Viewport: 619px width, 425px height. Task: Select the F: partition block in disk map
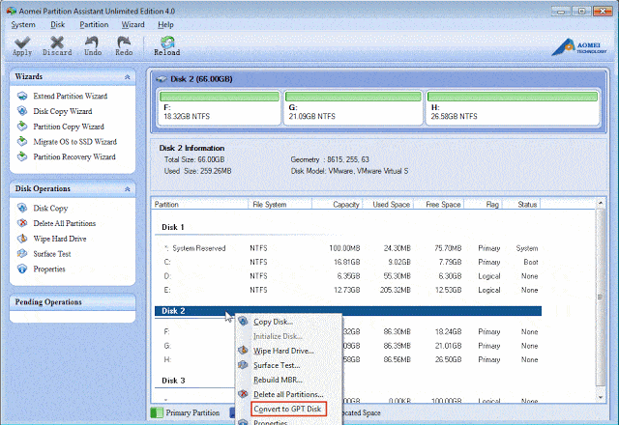pyautogui.click(x=220, y=107)
